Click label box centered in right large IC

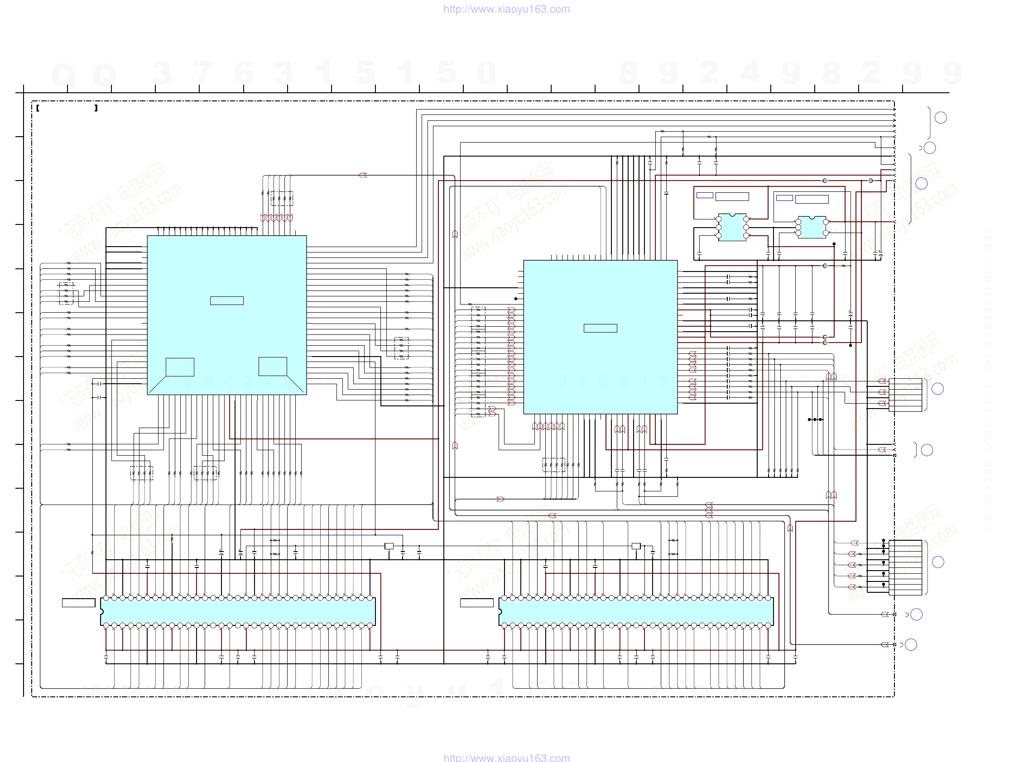coord(600,329)
